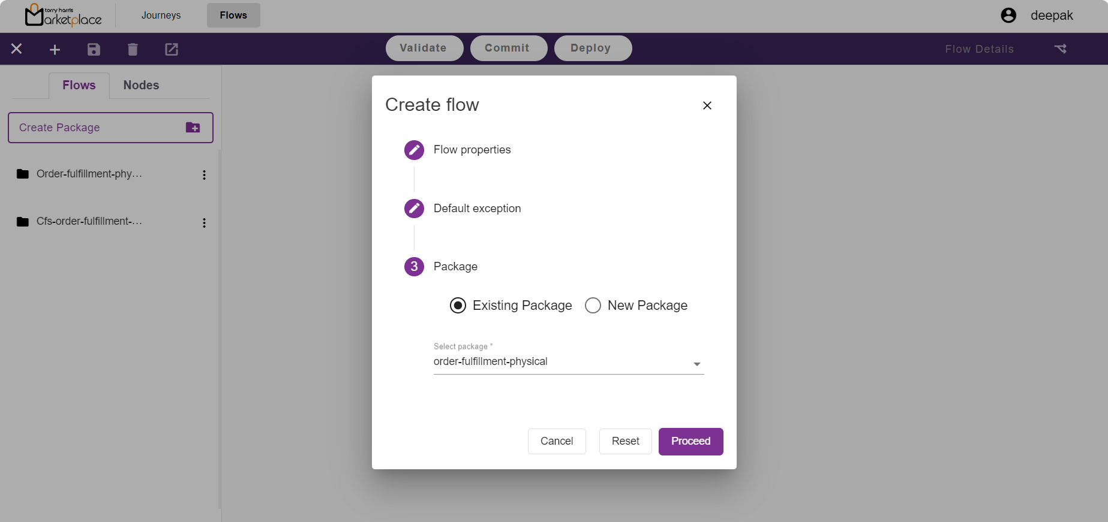
Task: Select the Existing Package radio button
Action: click(x=458, y=306)
